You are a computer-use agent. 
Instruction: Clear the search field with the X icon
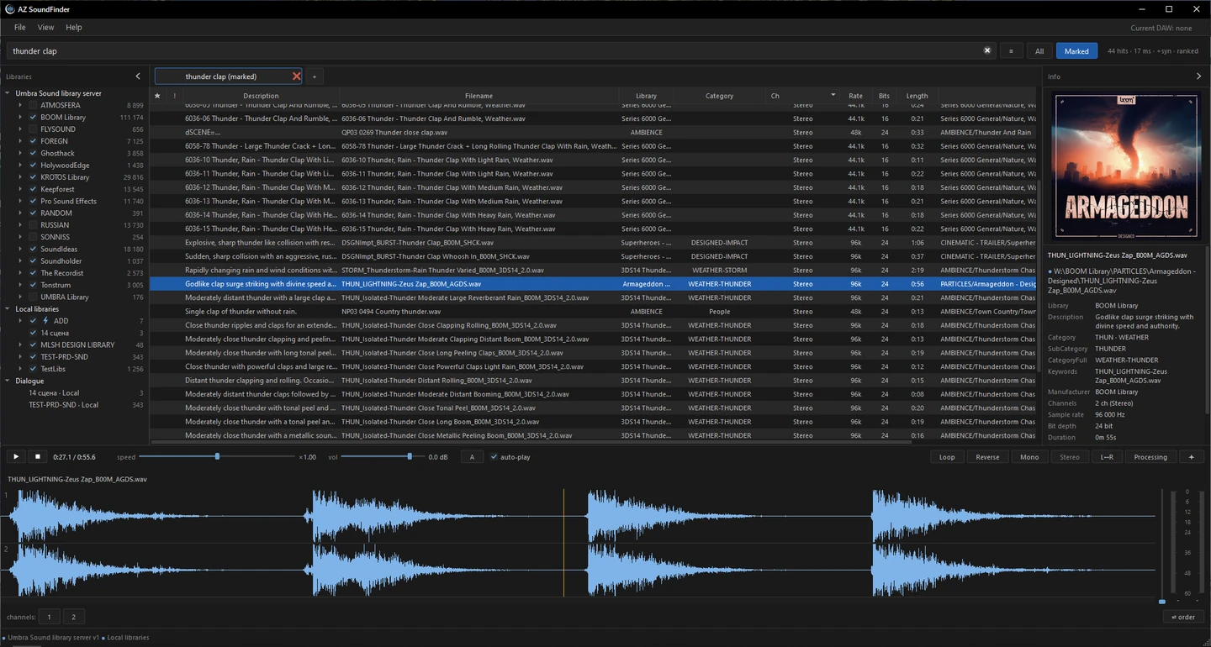pyautogui.click(x=987, y=50)
